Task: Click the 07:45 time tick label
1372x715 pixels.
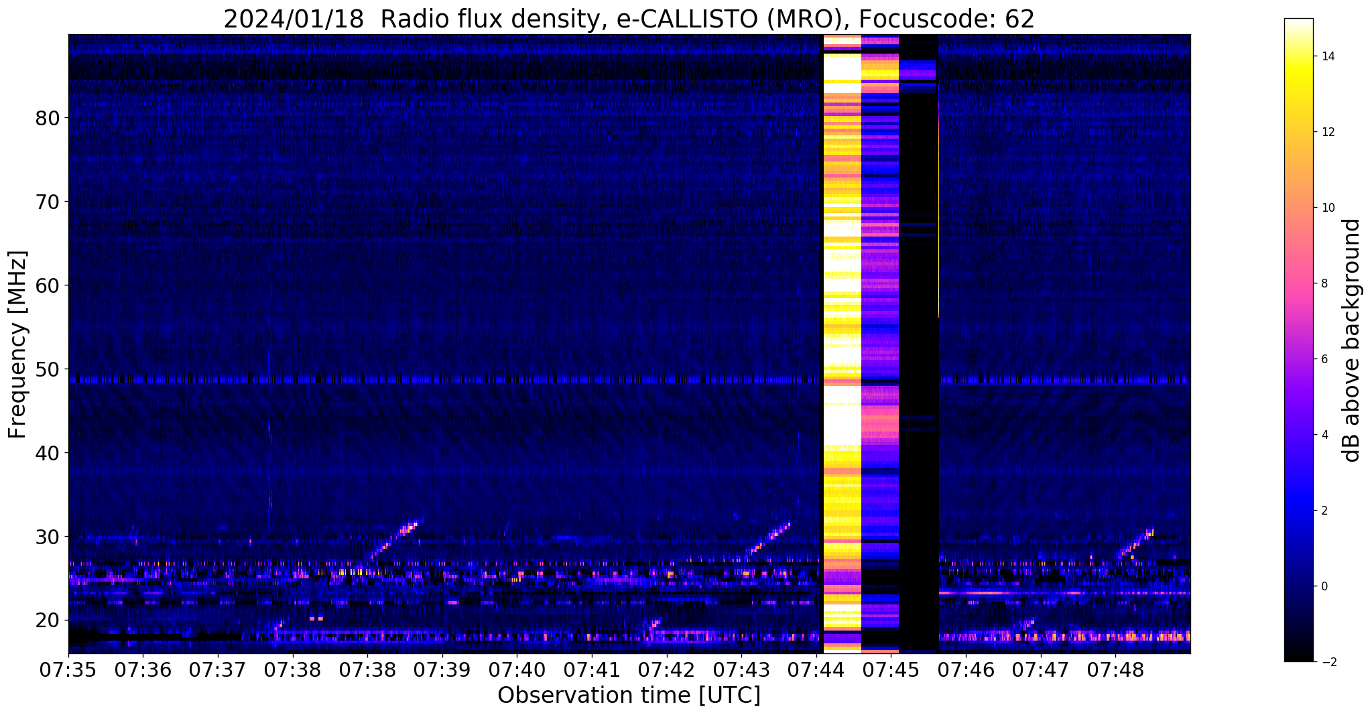Action: 891,669
